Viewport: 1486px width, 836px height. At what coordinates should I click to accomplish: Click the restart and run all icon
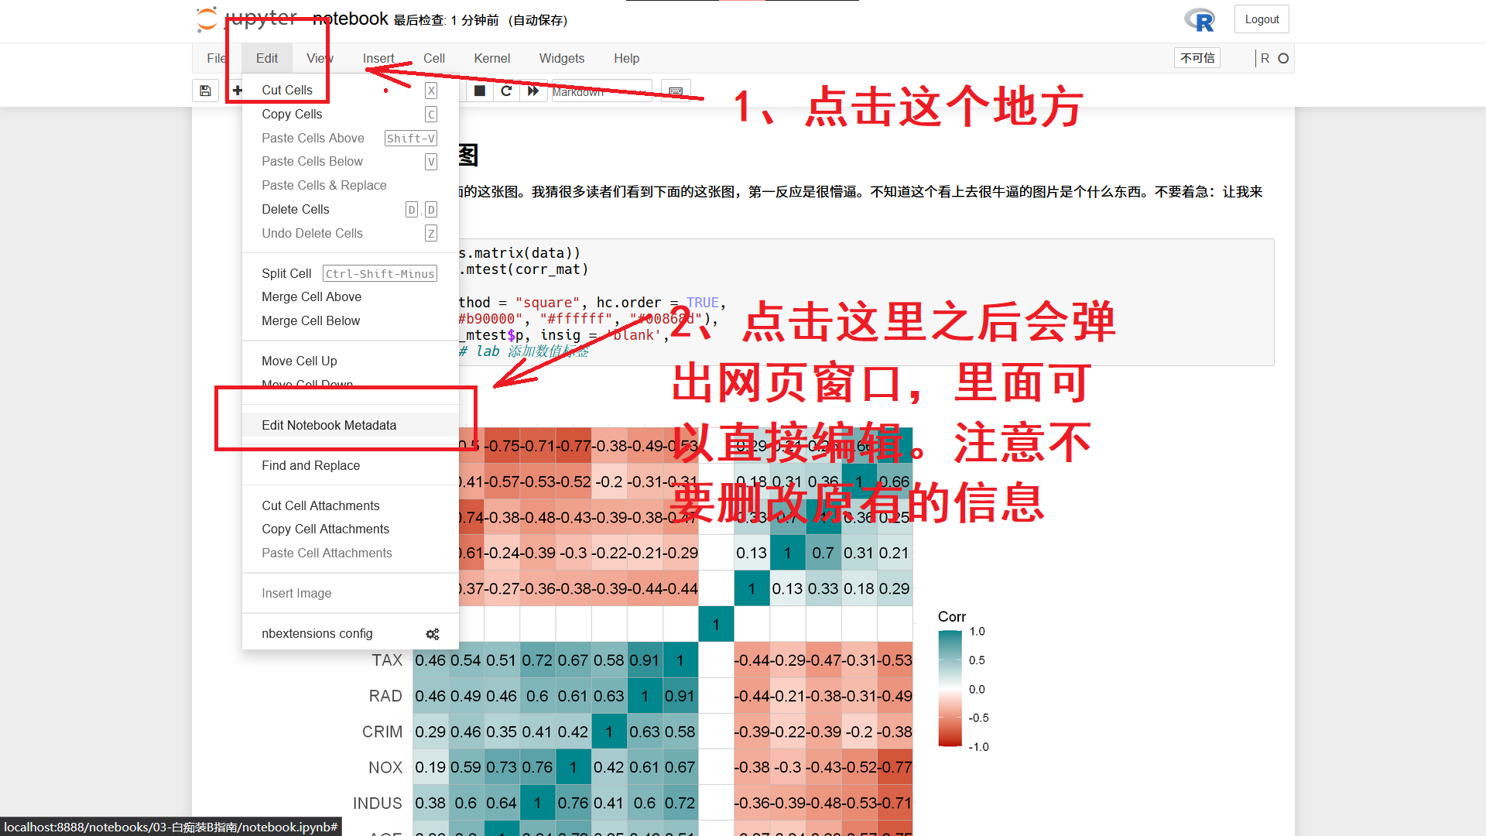pos(533,91)
